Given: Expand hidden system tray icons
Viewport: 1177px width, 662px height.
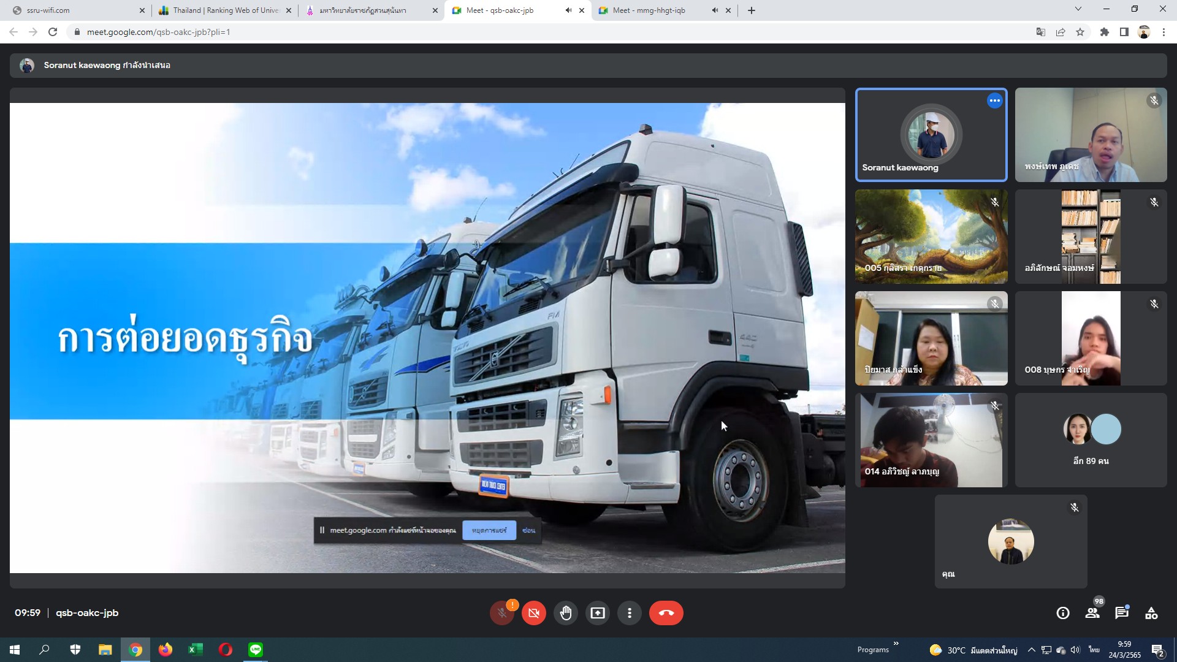Looking at the screenshot, I should click(x=1031, y=650).
